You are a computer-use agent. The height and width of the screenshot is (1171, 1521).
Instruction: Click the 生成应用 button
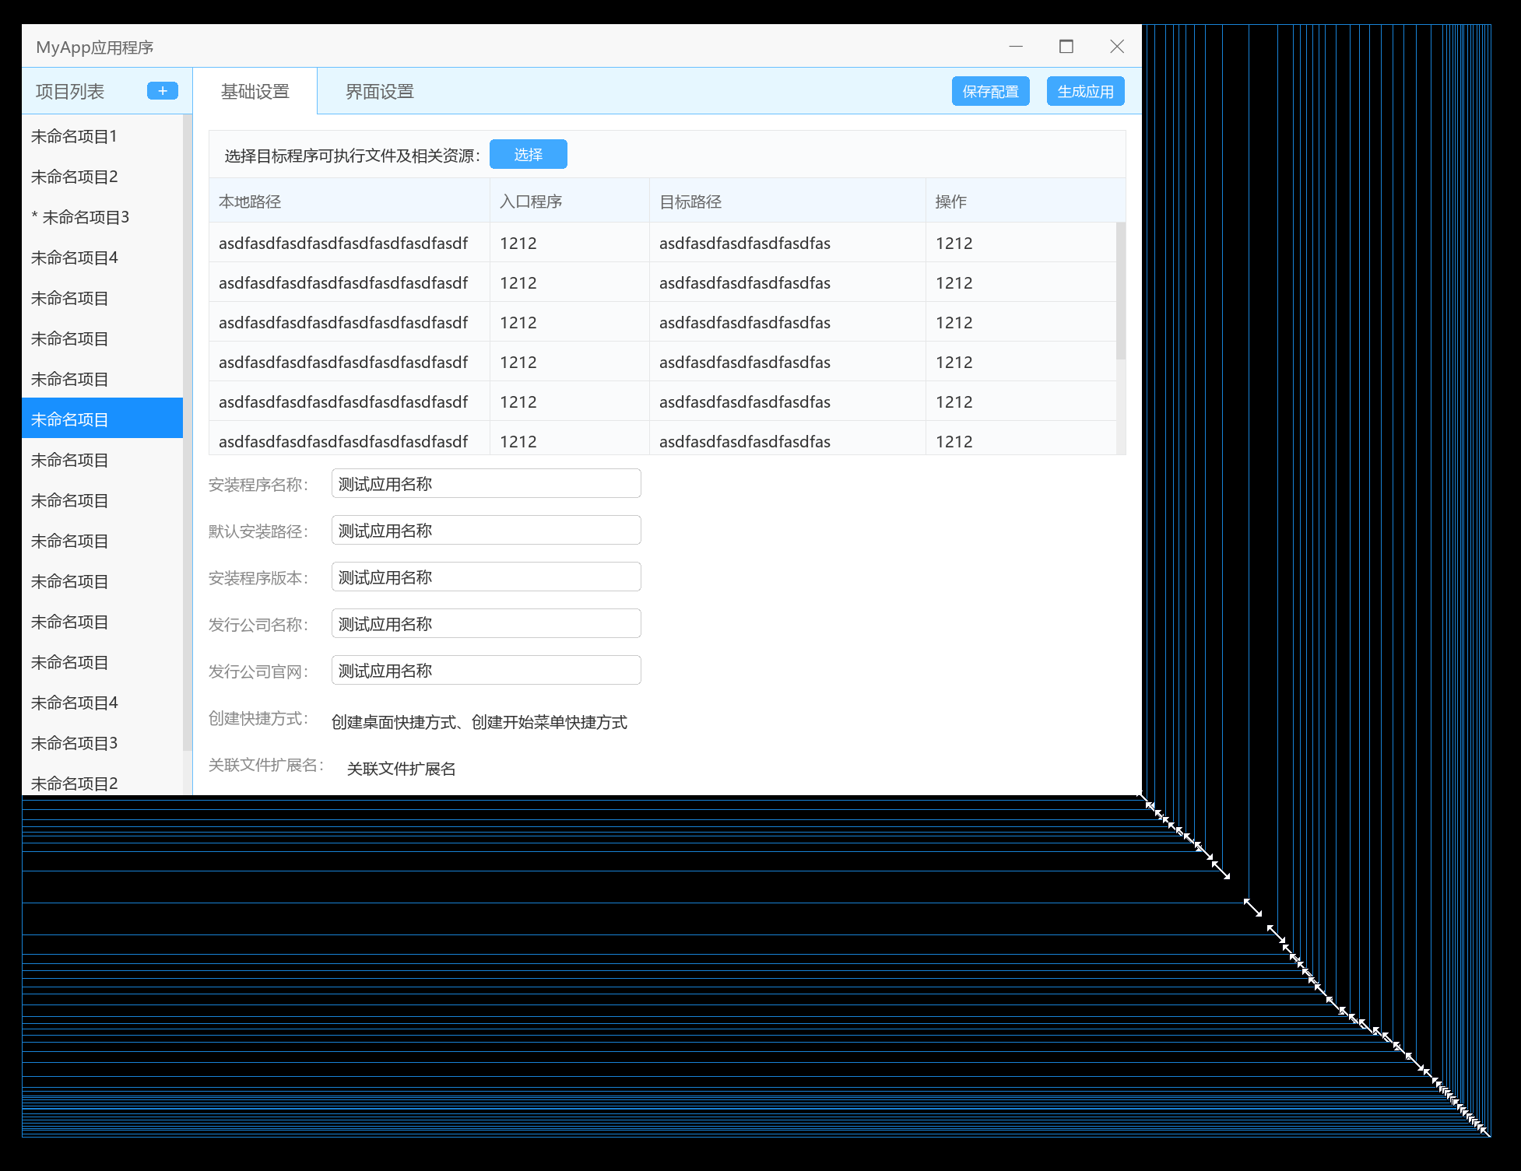pyautogui.click(x=1085, y=91)
